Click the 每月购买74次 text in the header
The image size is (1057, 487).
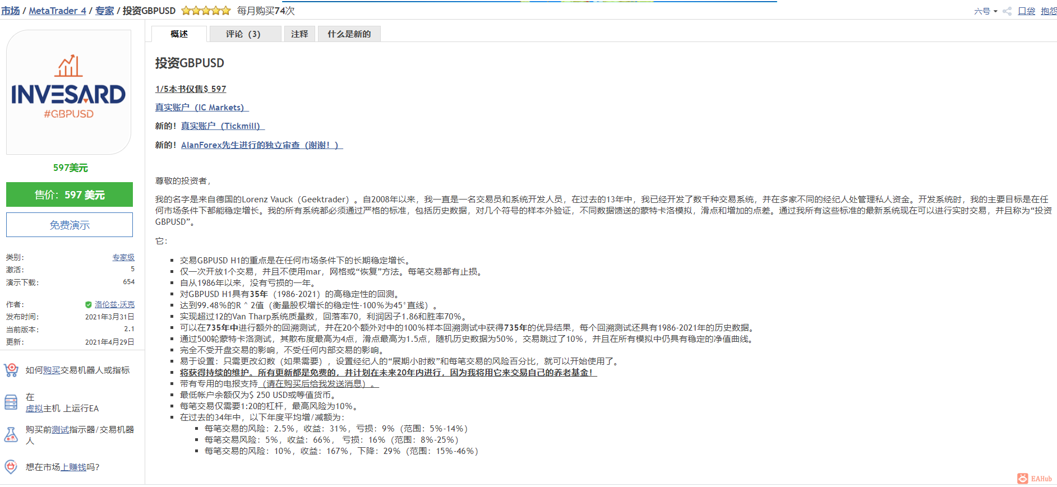point(266,11)
